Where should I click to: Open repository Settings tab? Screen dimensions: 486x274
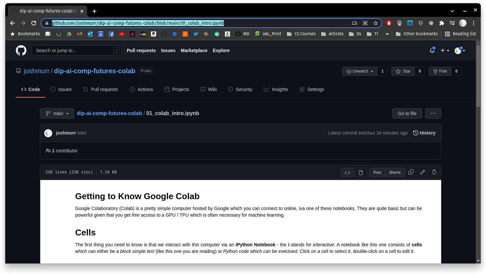click(x=312, y=89)
